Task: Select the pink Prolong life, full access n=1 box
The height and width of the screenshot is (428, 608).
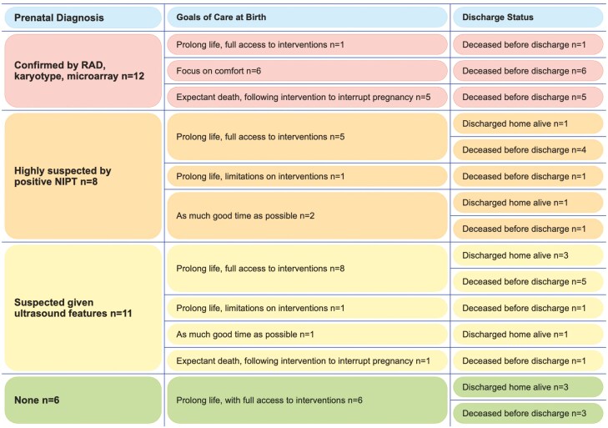Action: point(306,44)
